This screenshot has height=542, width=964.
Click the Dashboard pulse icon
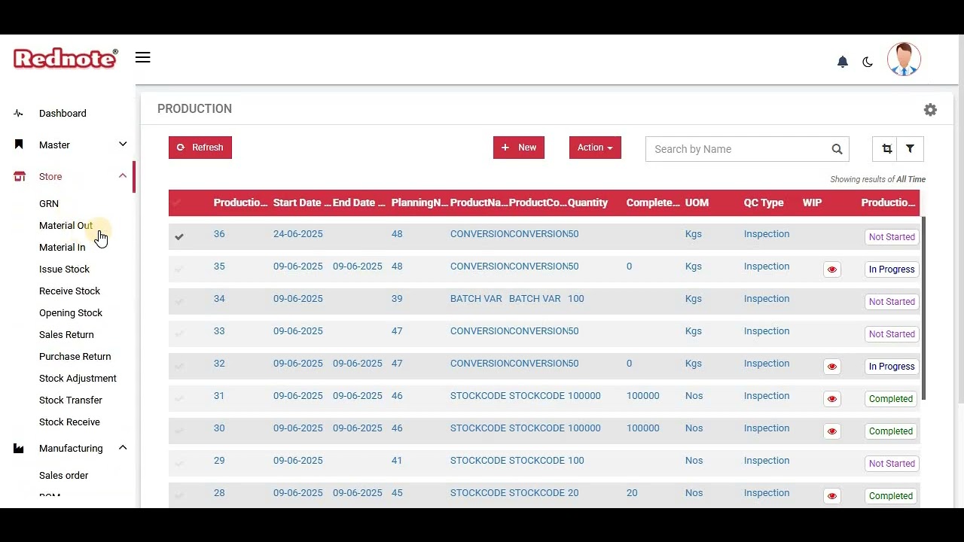pyautogui.click(x=19, y=114)
